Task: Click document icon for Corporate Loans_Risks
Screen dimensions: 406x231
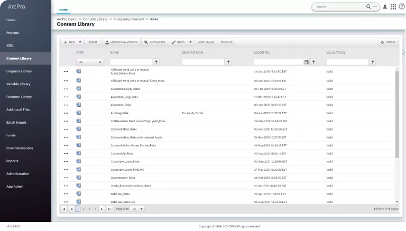Action: [78, 161]
